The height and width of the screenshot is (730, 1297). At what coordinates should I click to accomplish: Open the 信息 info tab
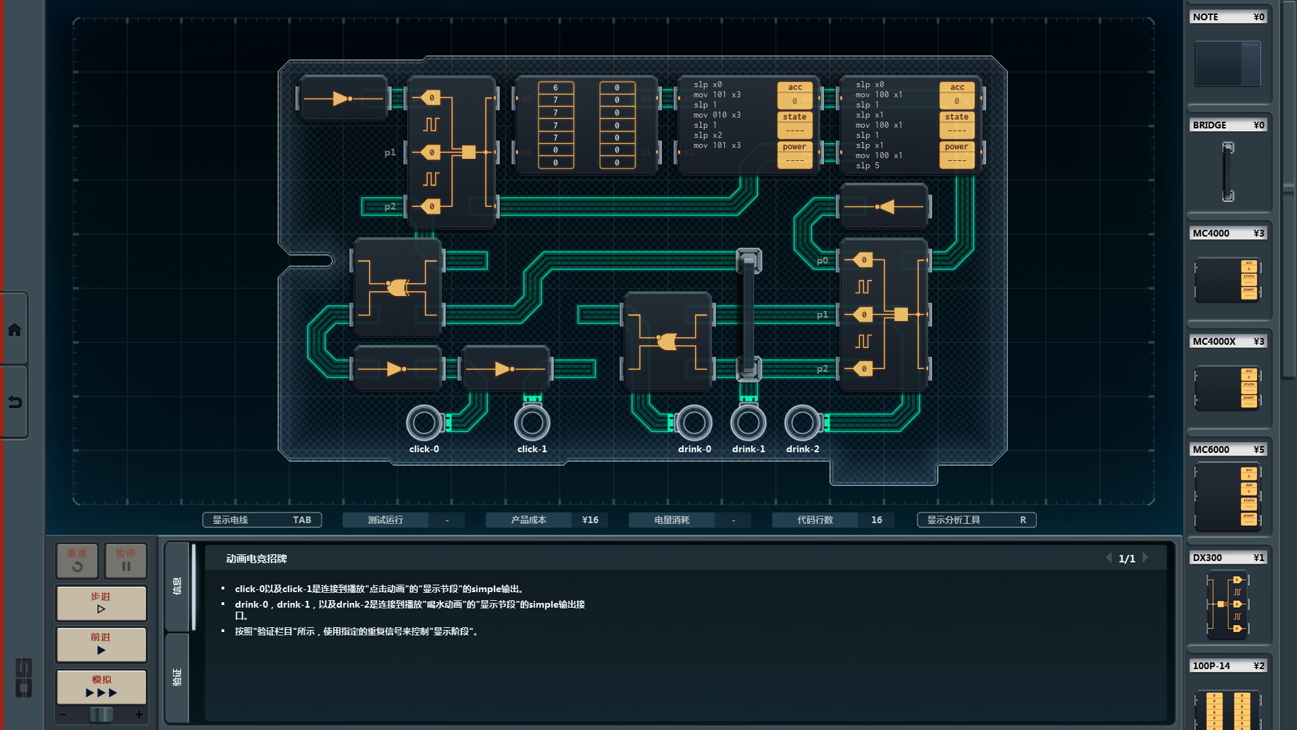pyautogui.click(x=177, y=585)
